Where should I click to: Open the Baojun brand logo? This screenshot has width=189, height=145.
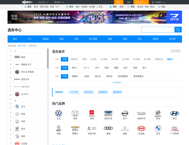(58, 128)
